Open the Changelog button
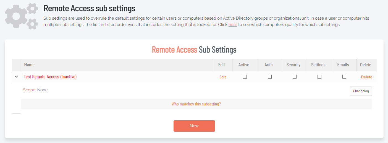 [361, 91]
